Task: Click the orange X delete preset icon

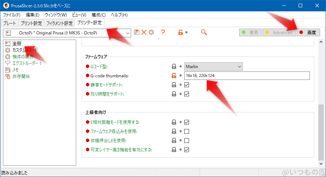Action: click(144, 33)
